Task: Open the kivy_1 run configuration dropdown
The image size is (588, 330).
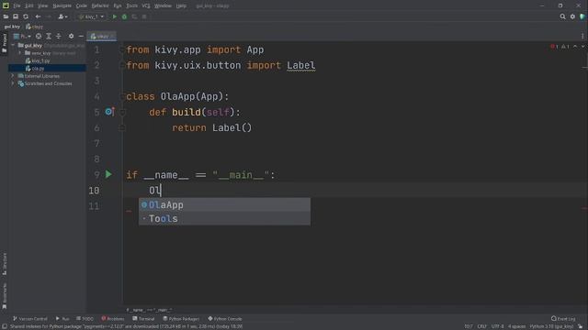Action: coord(91,16)
